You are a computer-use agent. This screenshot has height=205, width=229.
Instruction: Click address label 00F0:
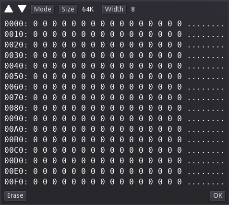[x=16, y=182]
